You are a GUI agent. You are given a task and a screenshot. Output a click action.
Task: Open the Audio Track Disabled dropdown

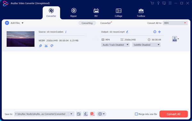[115, 45]
